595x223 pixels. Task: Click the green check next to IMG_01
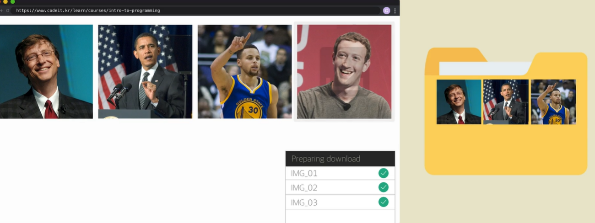pos(384,173)
